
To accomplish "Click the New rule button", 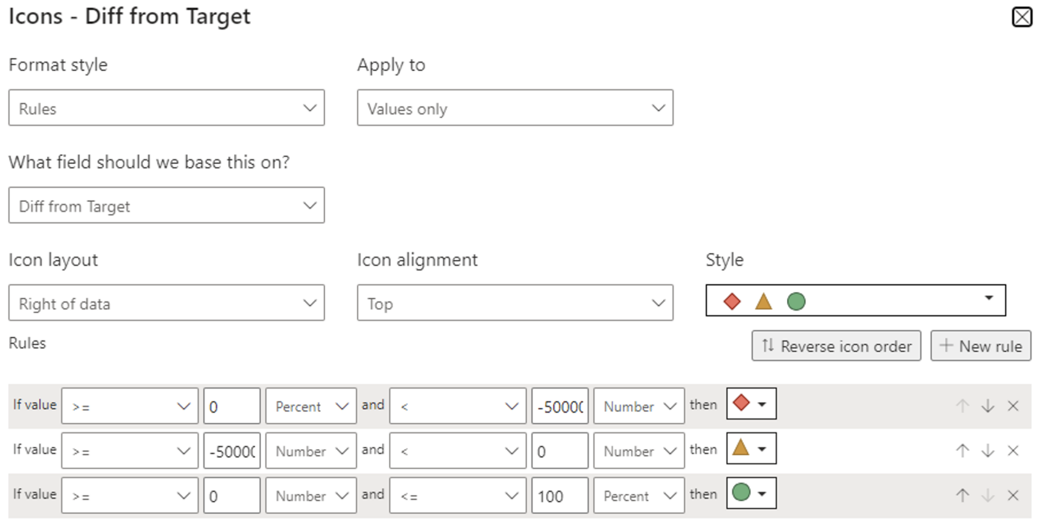I will tap(981, 346).
